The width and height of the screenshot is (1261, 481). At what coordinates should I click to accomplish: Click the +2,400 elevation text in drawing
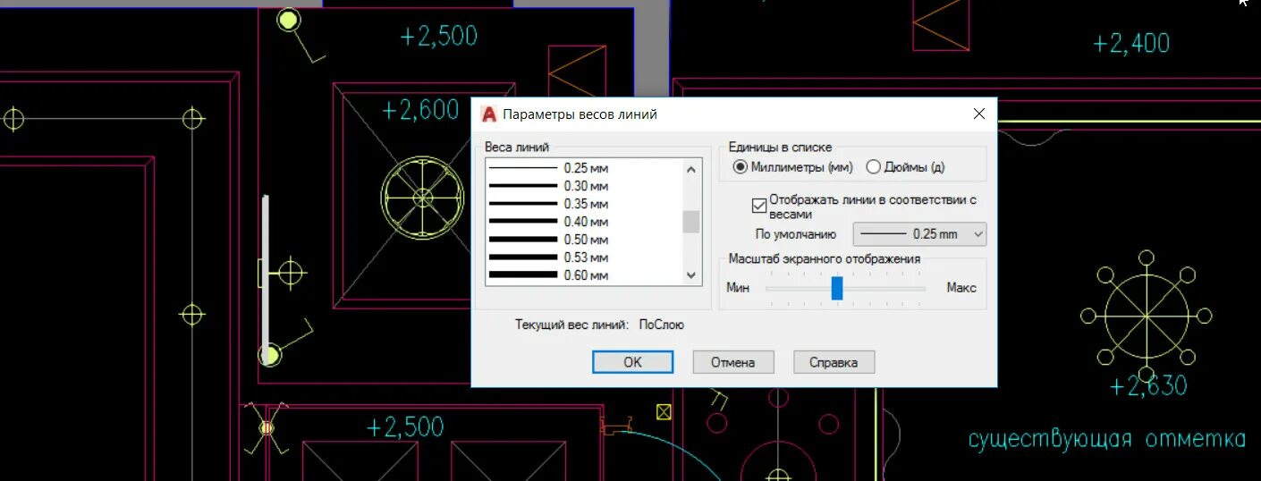click(x=1131, y=43)
